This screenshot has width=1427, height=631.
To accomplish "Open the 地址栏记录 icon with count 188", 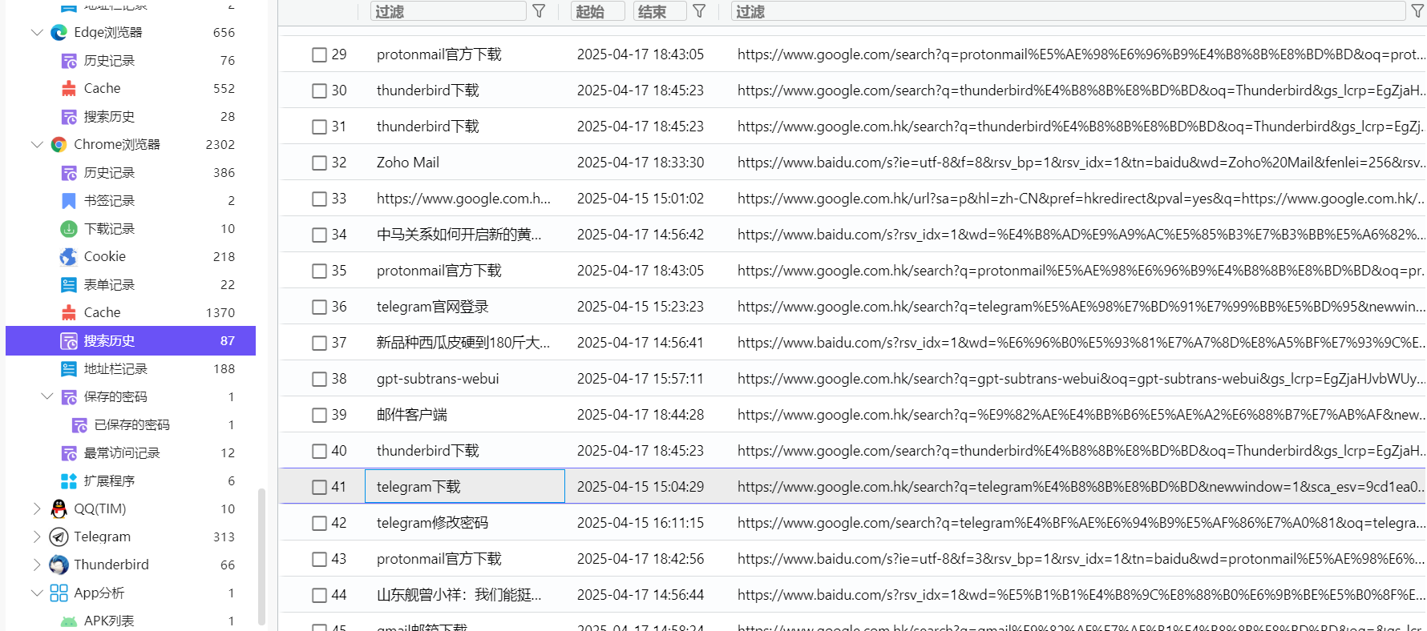I will coord(69,369).
